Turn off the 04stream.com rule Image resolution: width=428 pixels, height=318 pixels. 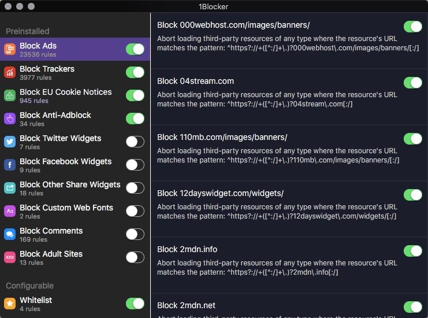pos(413,83)
